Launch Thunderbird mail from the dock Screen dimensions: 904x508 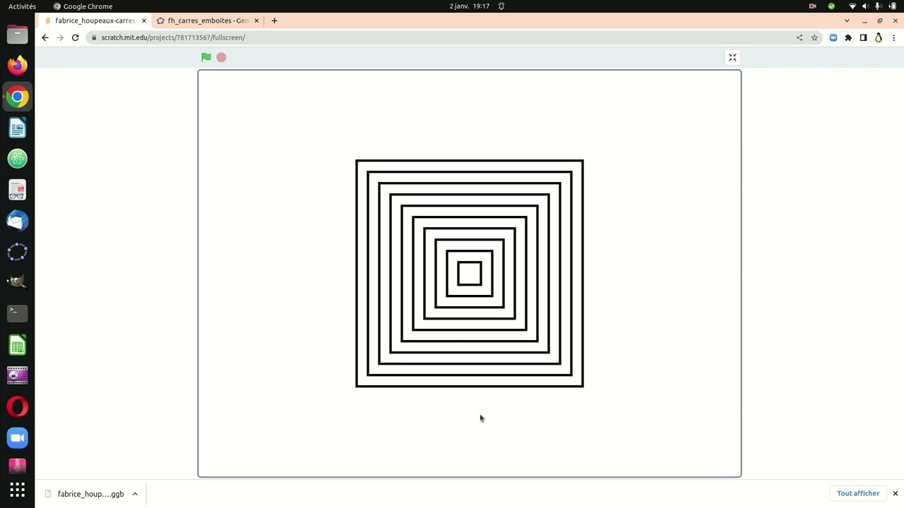[x=17, y=221]
